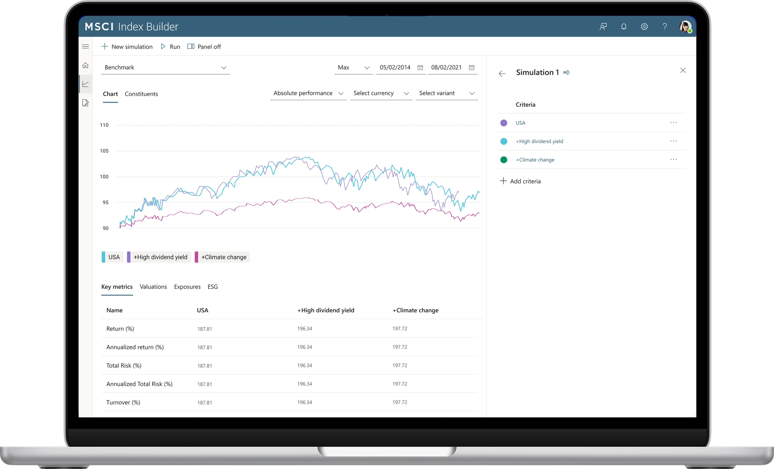Click the purple USA criteria color dot
The image size is (774, 469).
(503, 123)
